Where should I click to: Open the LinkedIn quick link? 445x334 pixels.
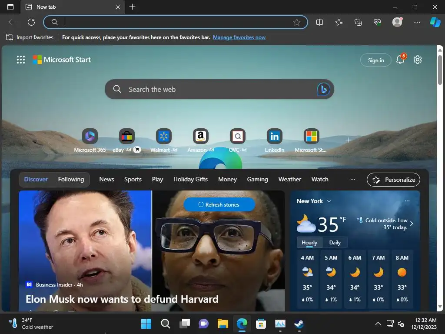point(275,140)
